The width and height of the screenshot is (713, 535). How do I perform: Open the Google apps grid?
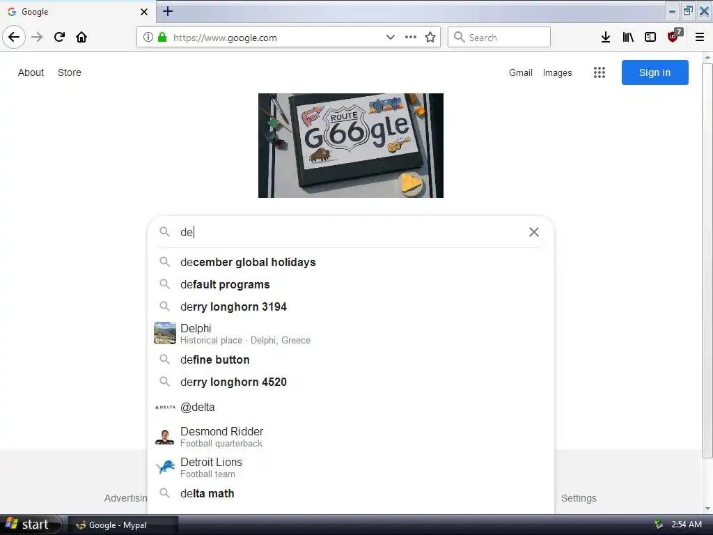[600, 72]
